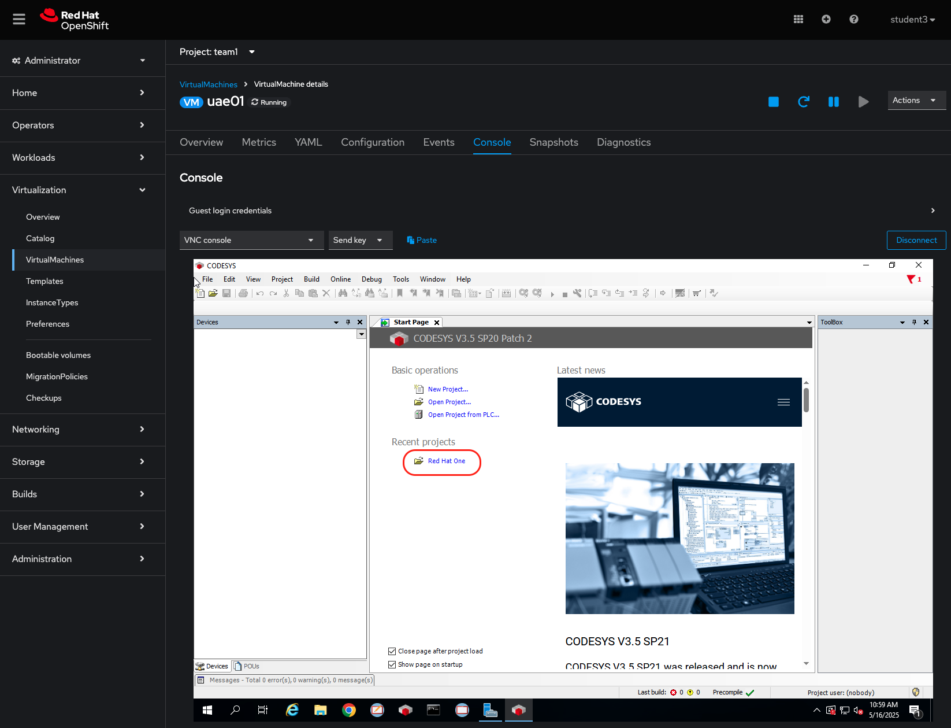Screen dimensions: 951x728
Task: Restart the VM with the circular arrow
Action: (804, 102)
